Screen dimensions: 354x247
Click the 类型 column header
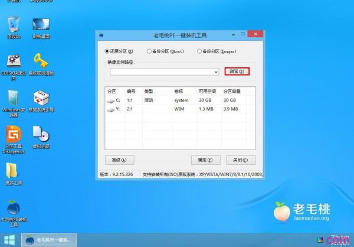149,92
